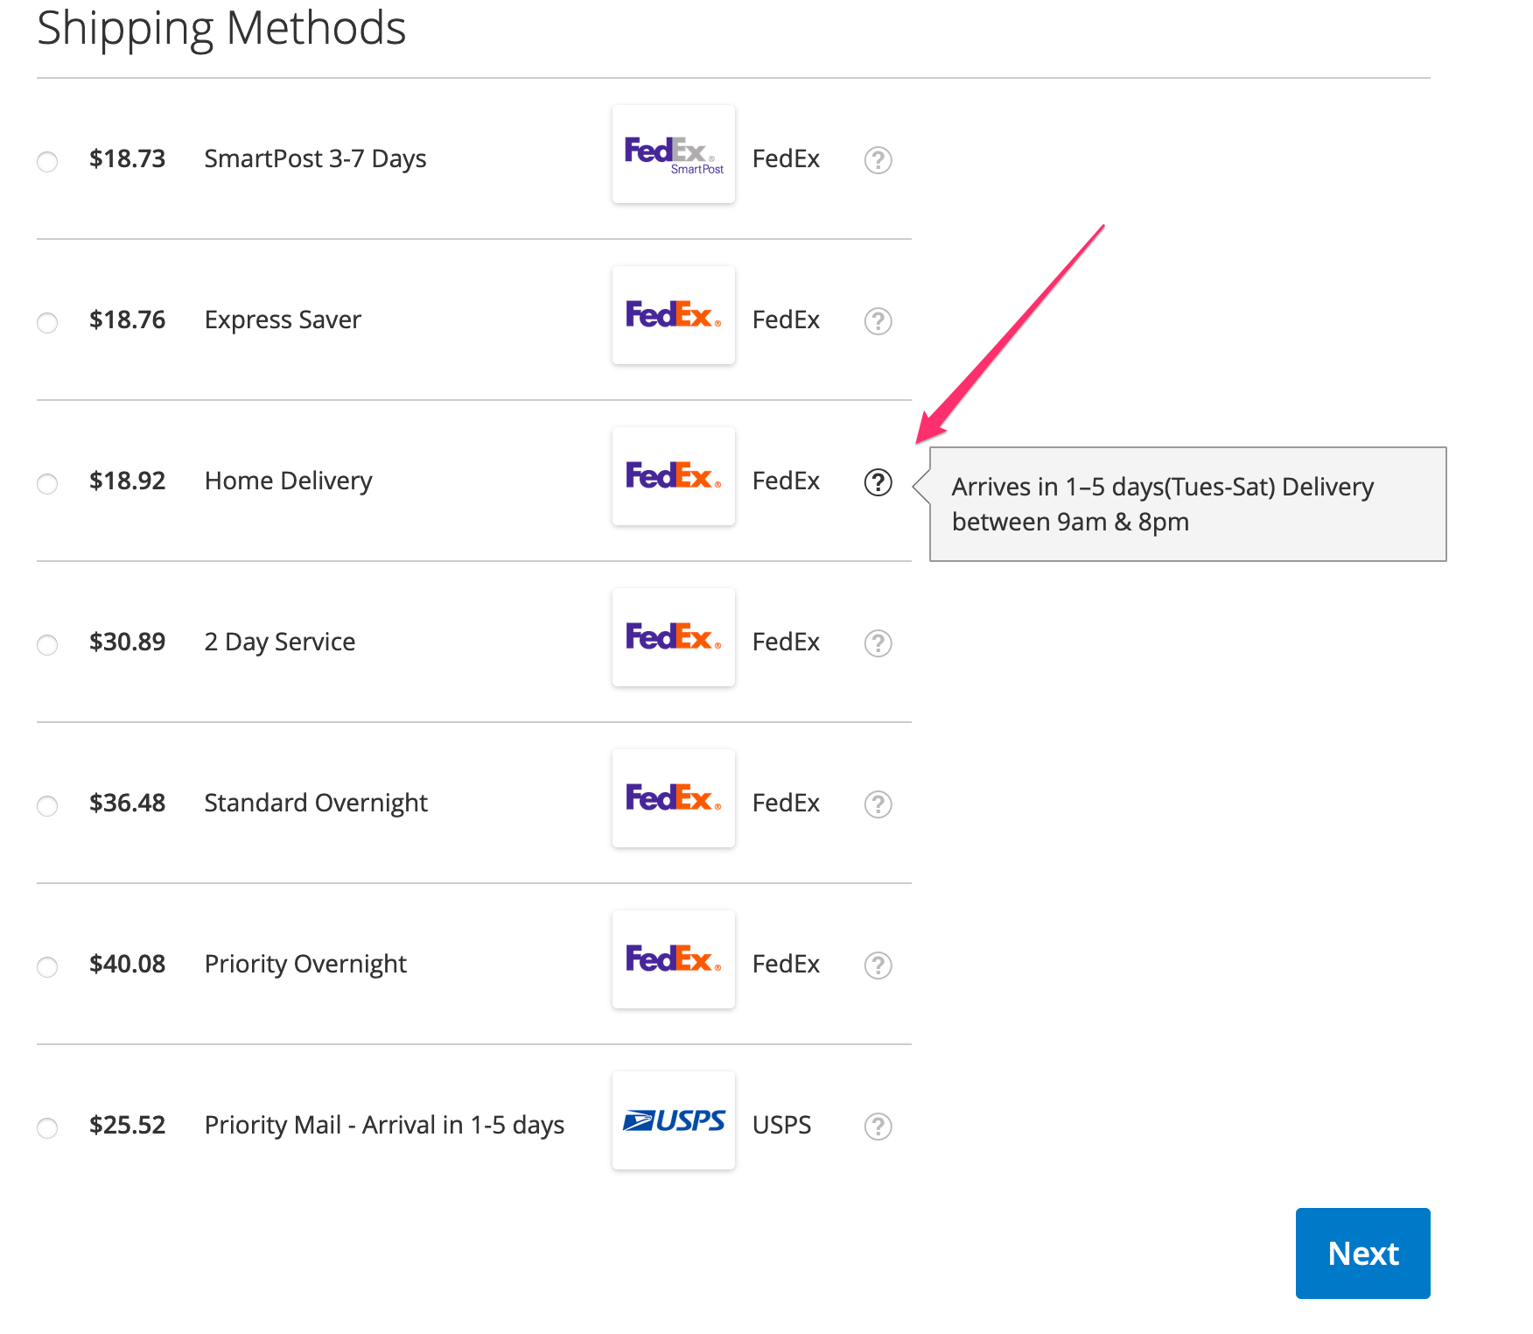The height and width of the screenshot is (1334, 1533).
Task: Select the Express Saver radio button
Action: point(47,323)
